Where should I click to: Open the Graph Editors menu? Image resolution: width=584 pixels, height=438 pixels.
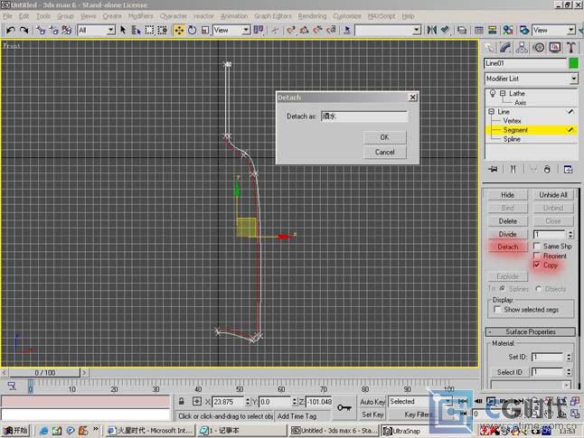273,16
